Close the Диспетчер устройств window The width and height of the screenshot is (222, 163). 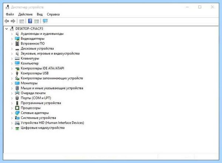212,7
